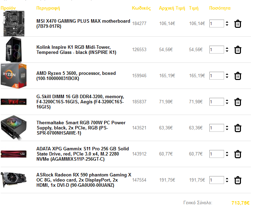Remove G.Skill DIMM 16 GB memory item
The height and width of the screenshot is (208, 254).
point(238,102)
